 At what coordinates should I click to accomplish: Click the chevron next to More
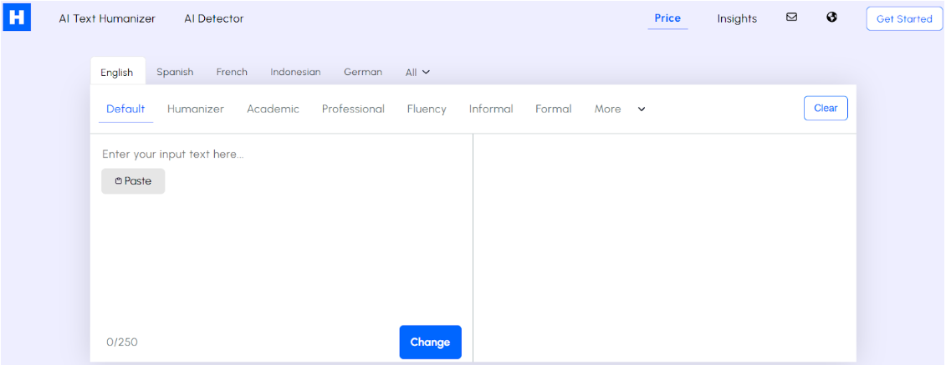click(x=642, y=109)
